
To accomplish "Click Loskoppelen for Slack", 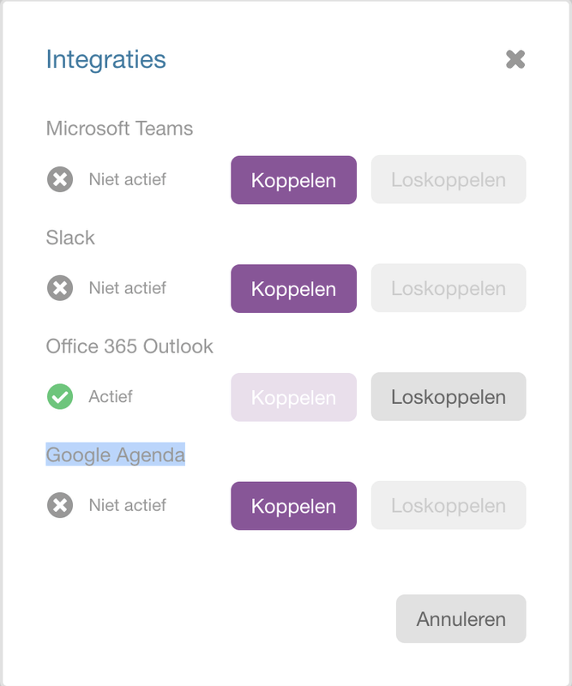I will pos(449,288).
